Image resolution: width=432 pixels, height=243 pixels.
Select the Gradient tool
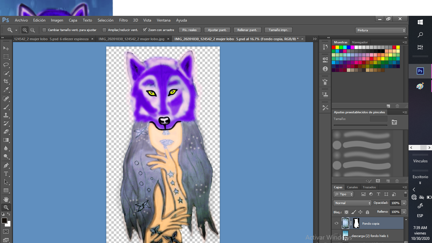click(6, 140)
